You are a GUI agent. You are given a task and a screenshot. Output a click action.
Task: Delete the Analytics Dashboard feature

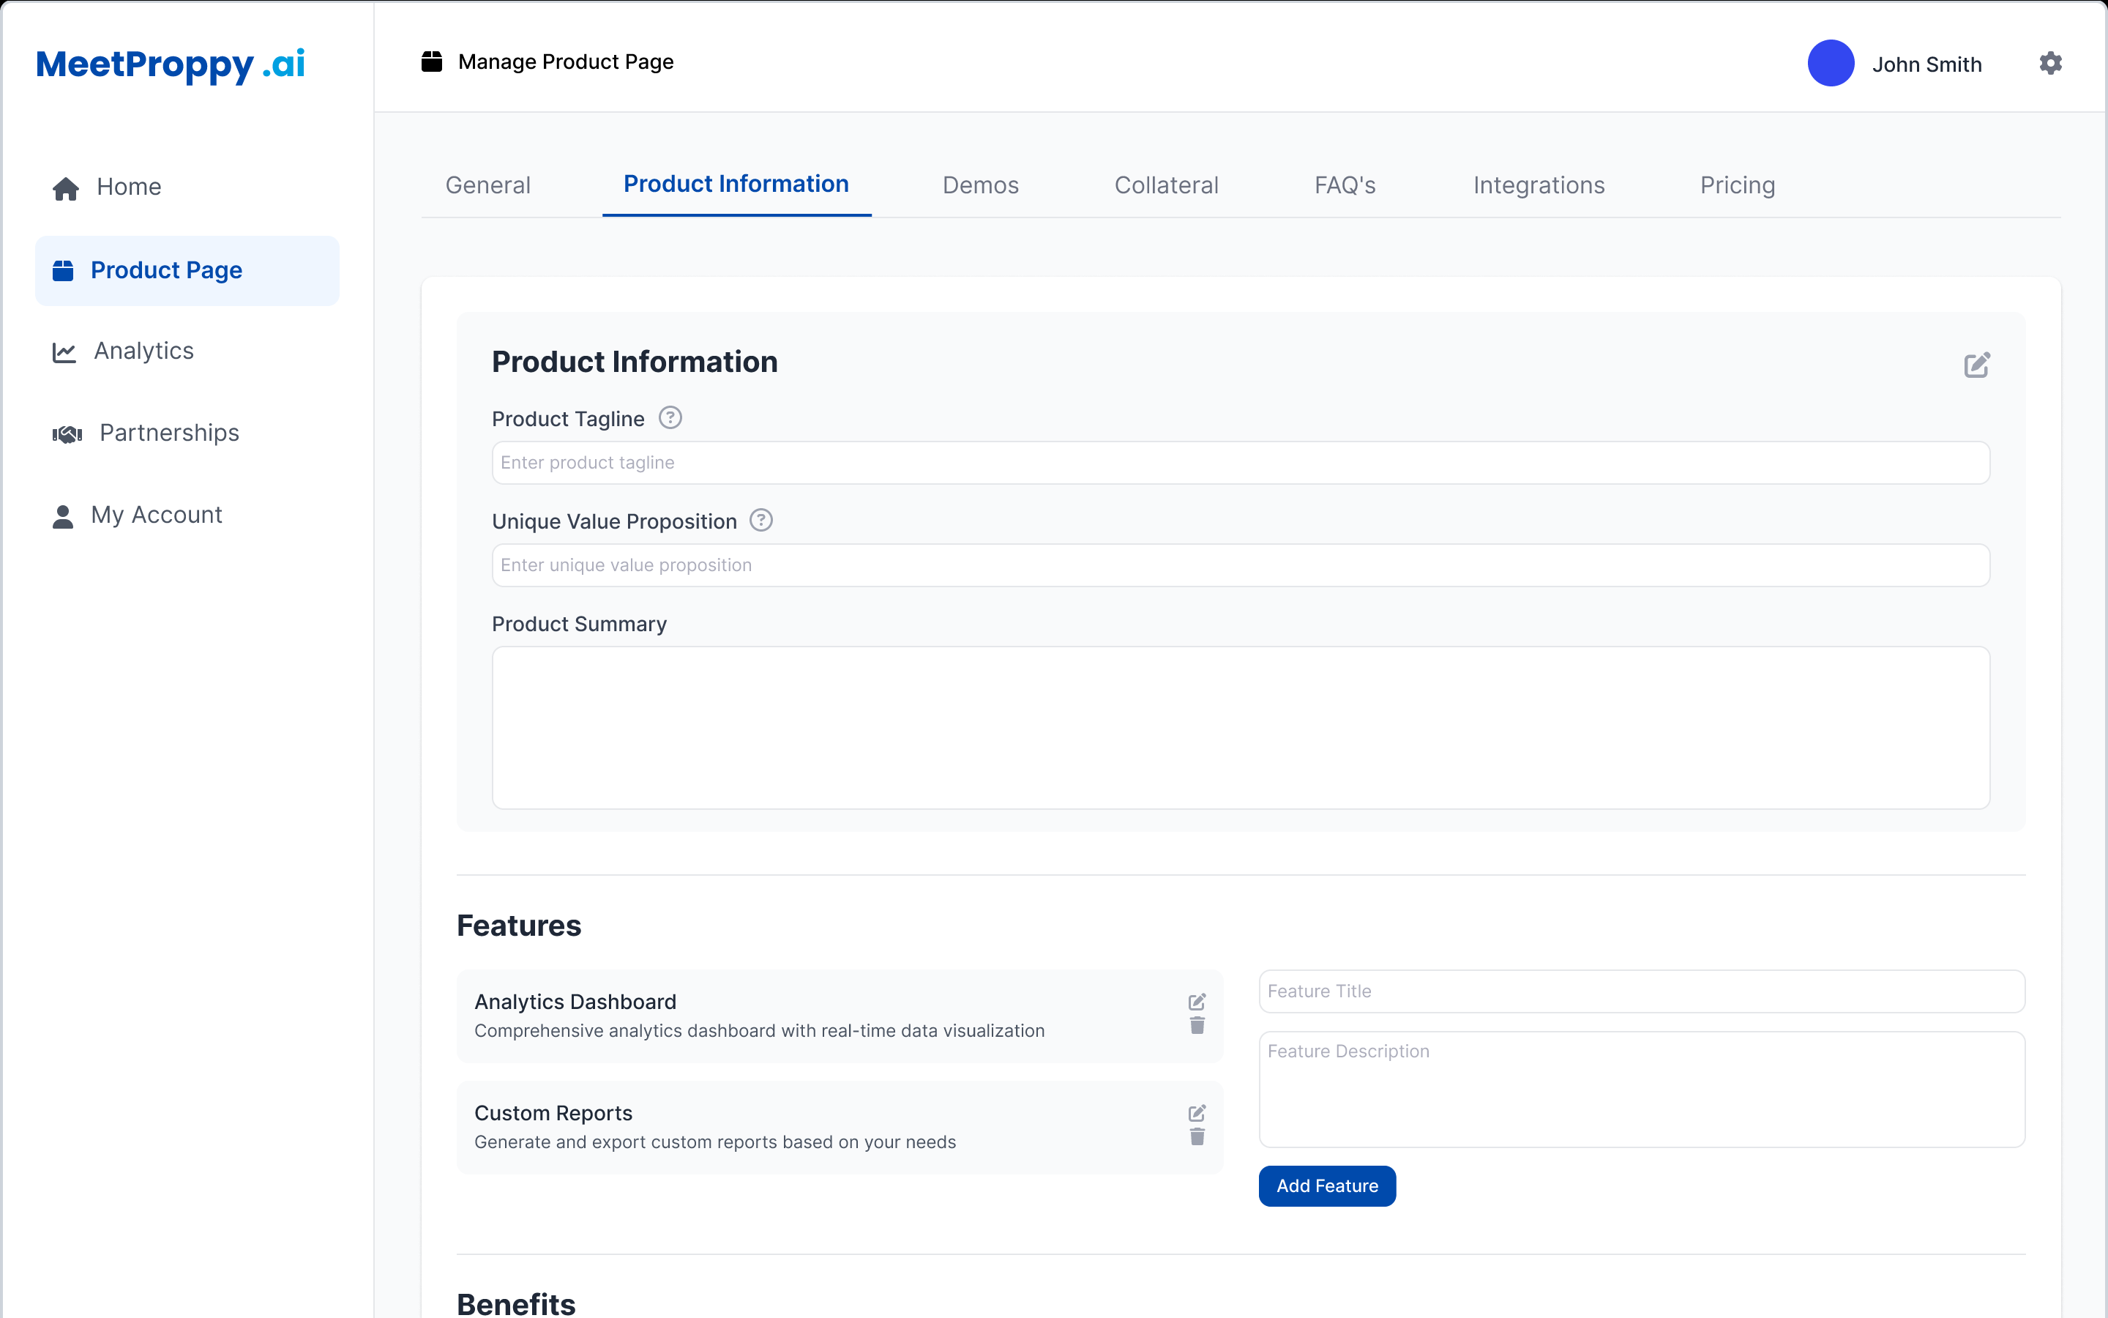1197,1025
